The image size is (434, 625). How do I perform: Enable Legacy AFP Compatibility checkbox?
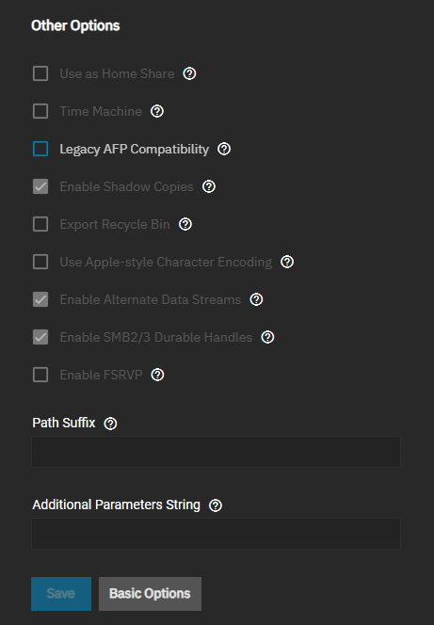[40, 149]
